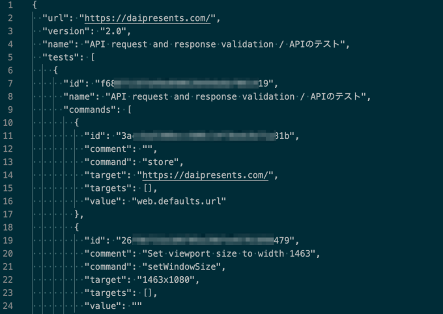Click the closing brace on line 17

click(x=77, y=214)
